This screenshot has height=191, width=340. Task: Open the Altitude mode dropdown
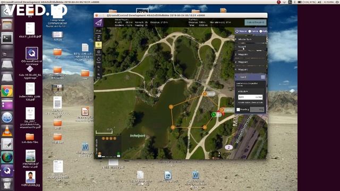point(243,91)
